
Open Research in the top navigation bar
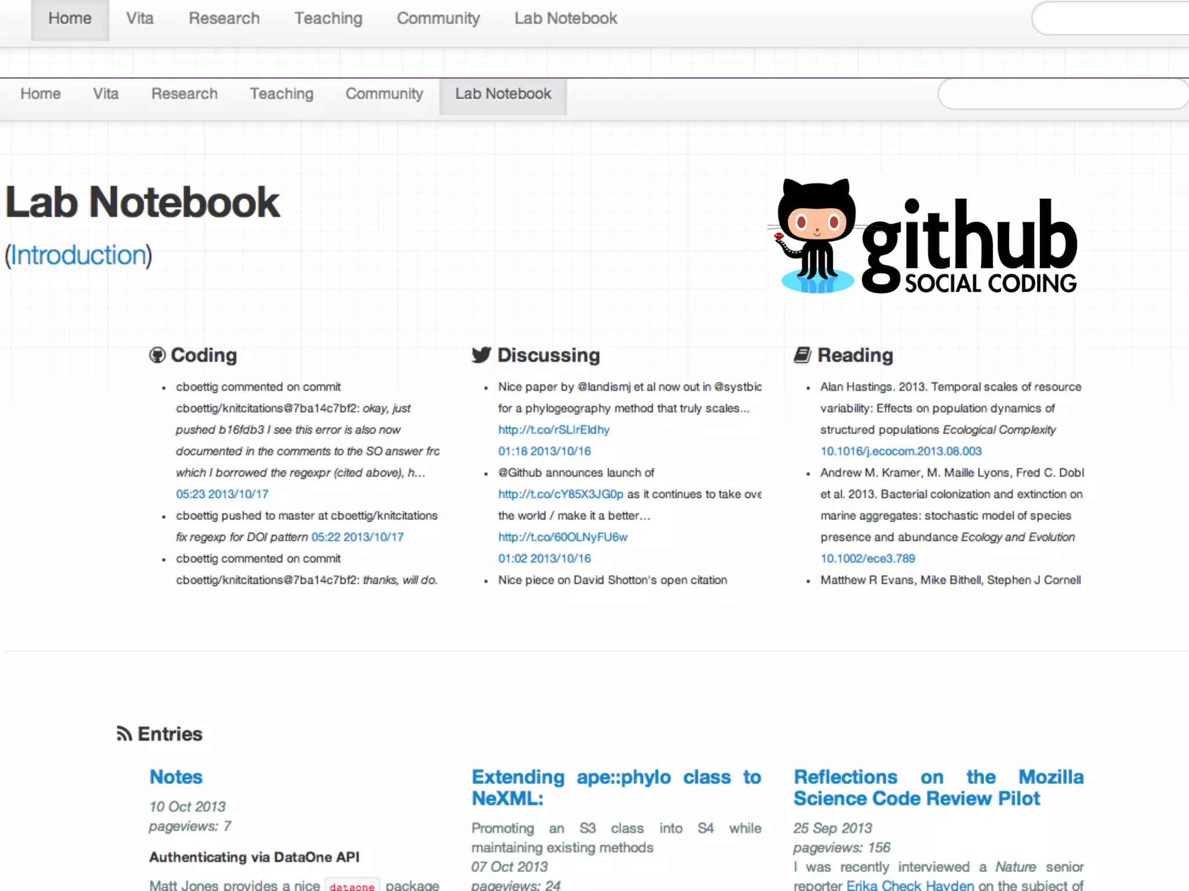pos(224,19)
